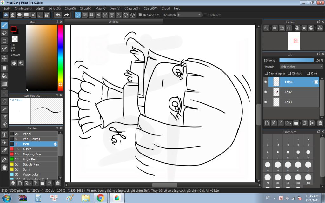Undock the Hoa tiêu navigator panel
This screenshot has width=325, height=203.
pos(319,22)
